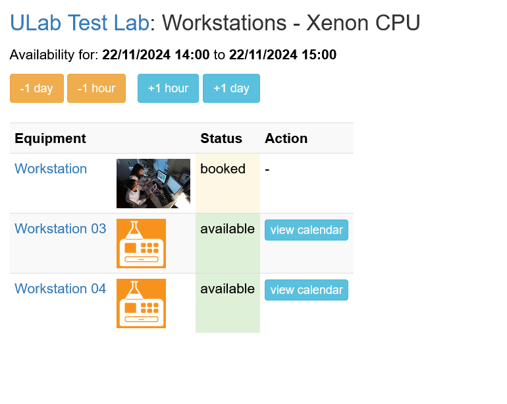Open the booked Workstation link
Image resolution: width=507 pixels, height=404 pixels.
pyautogui.click(x=51, y=169)
